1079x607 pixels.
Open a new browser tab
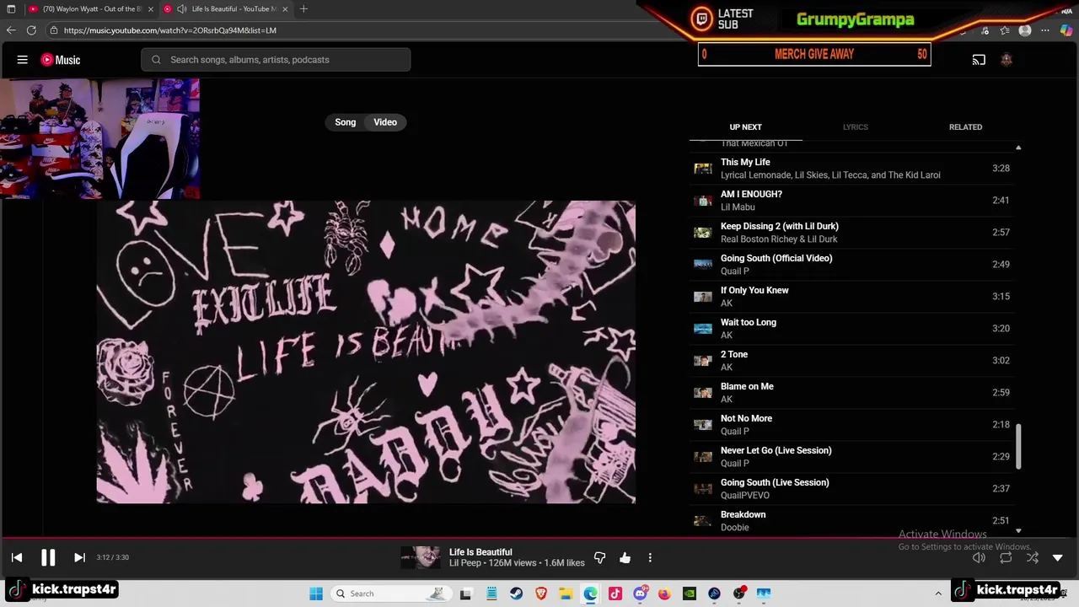click(x=303, y=9)
